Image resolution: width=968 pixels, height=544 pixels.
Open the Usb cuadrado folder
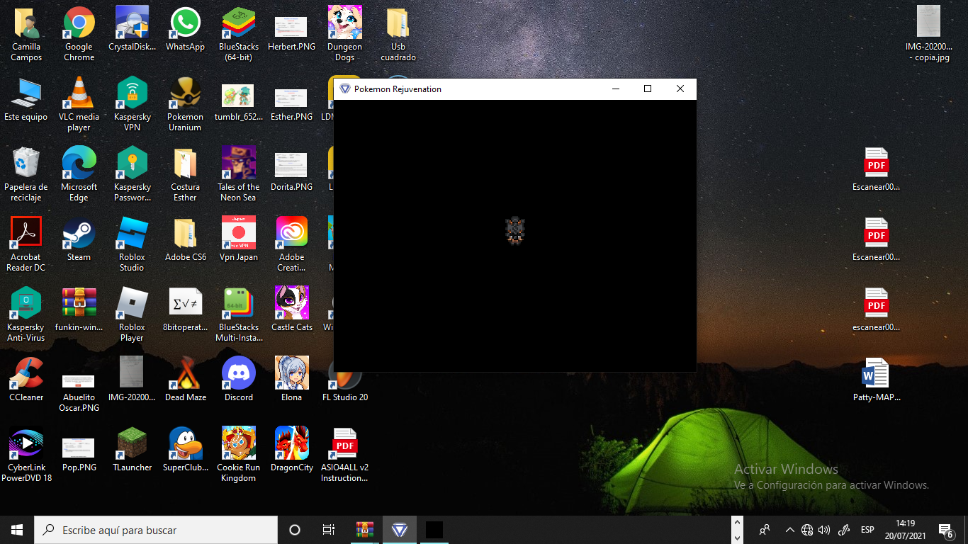(398, 23)
